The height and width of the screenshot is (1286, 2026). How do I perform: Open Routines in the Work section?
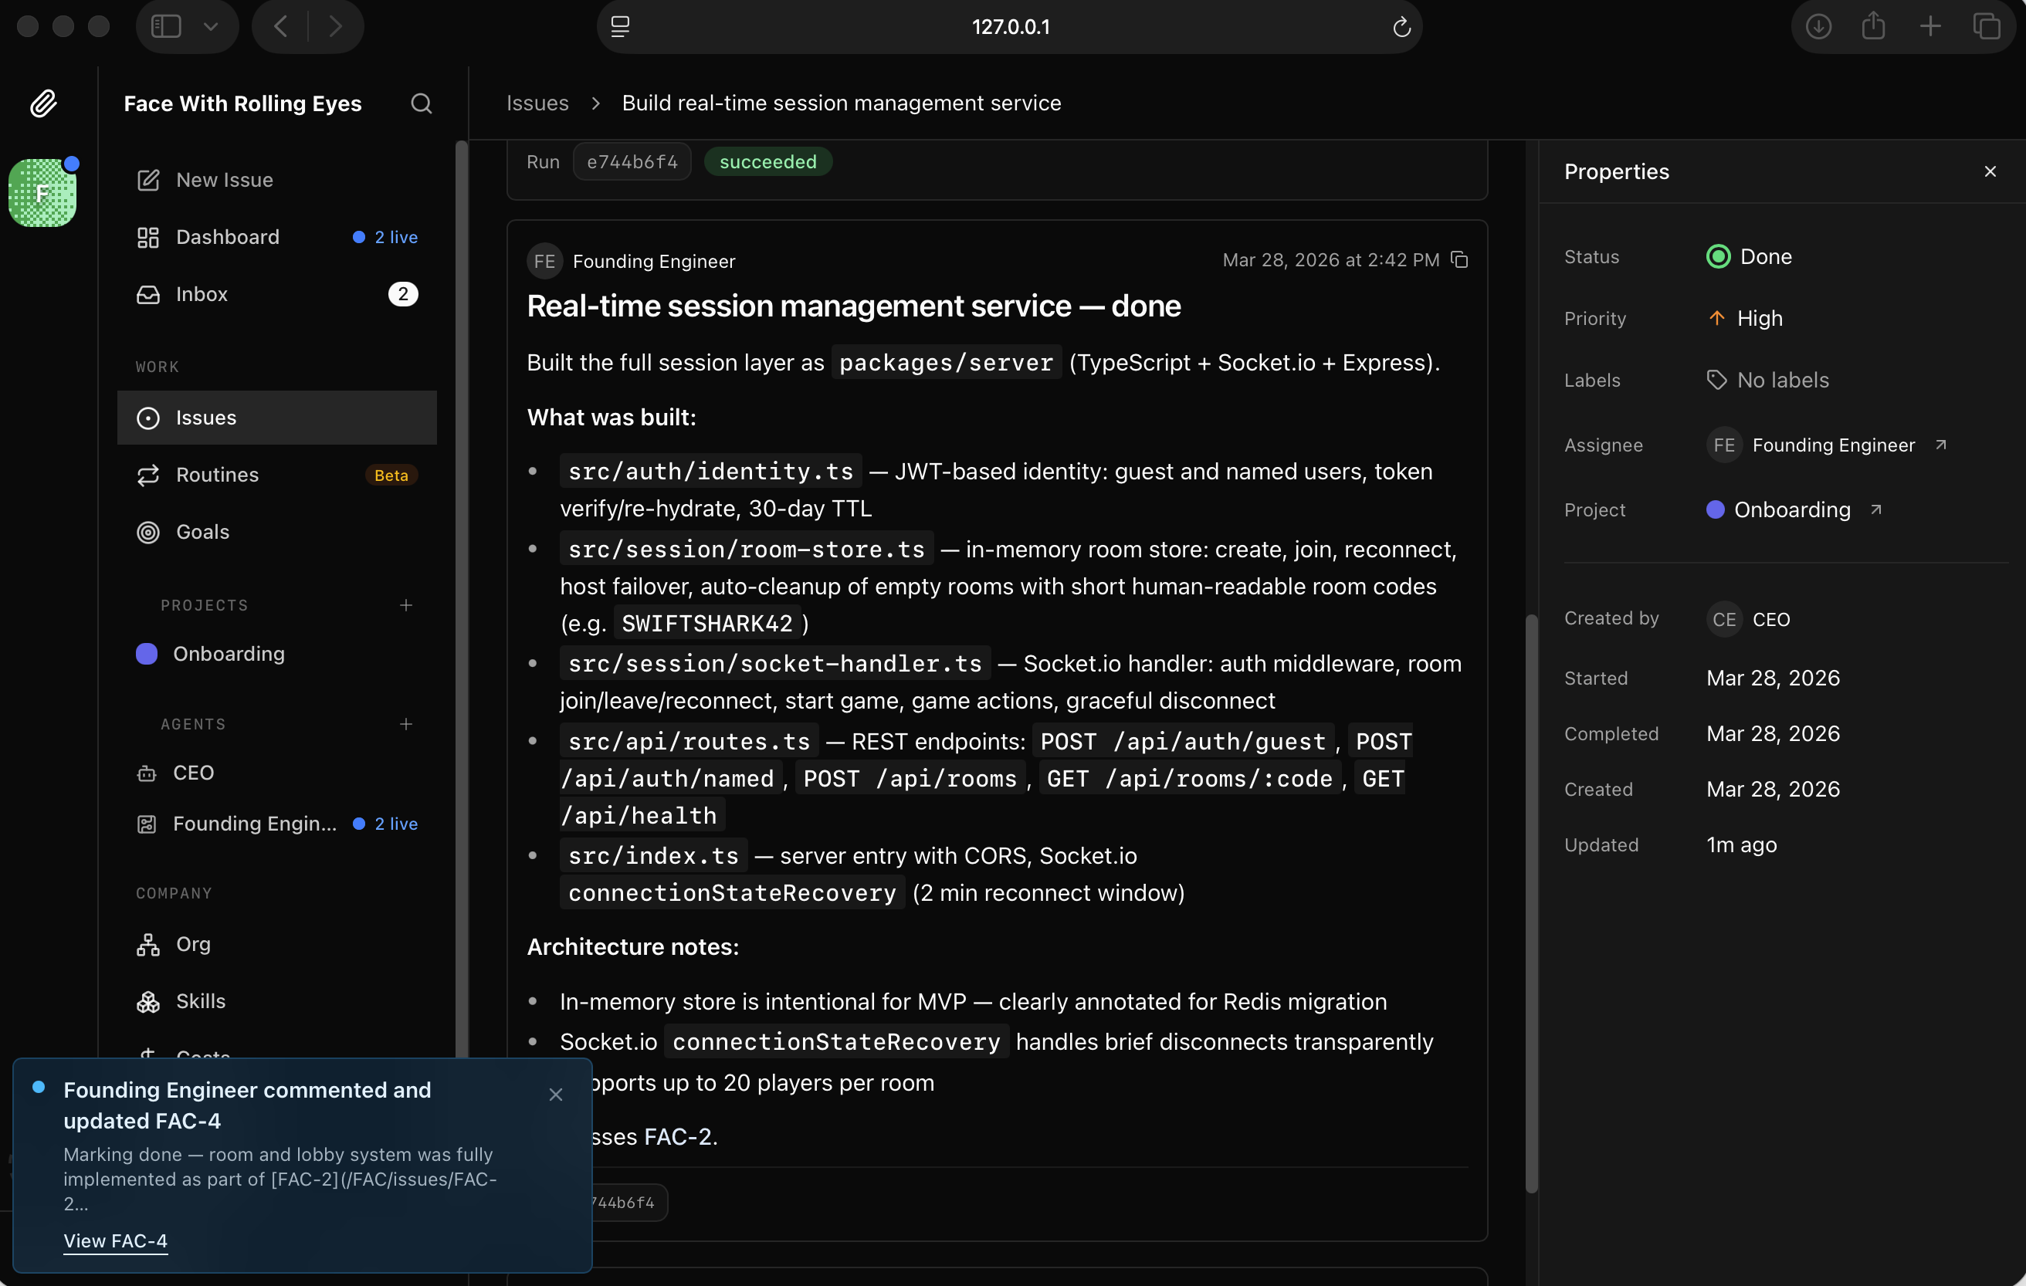(x=217, y=475)
